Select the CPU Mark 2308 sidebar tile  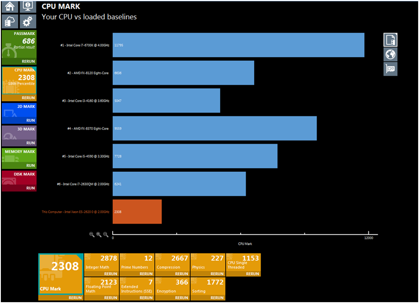click(x=19, y=81)
